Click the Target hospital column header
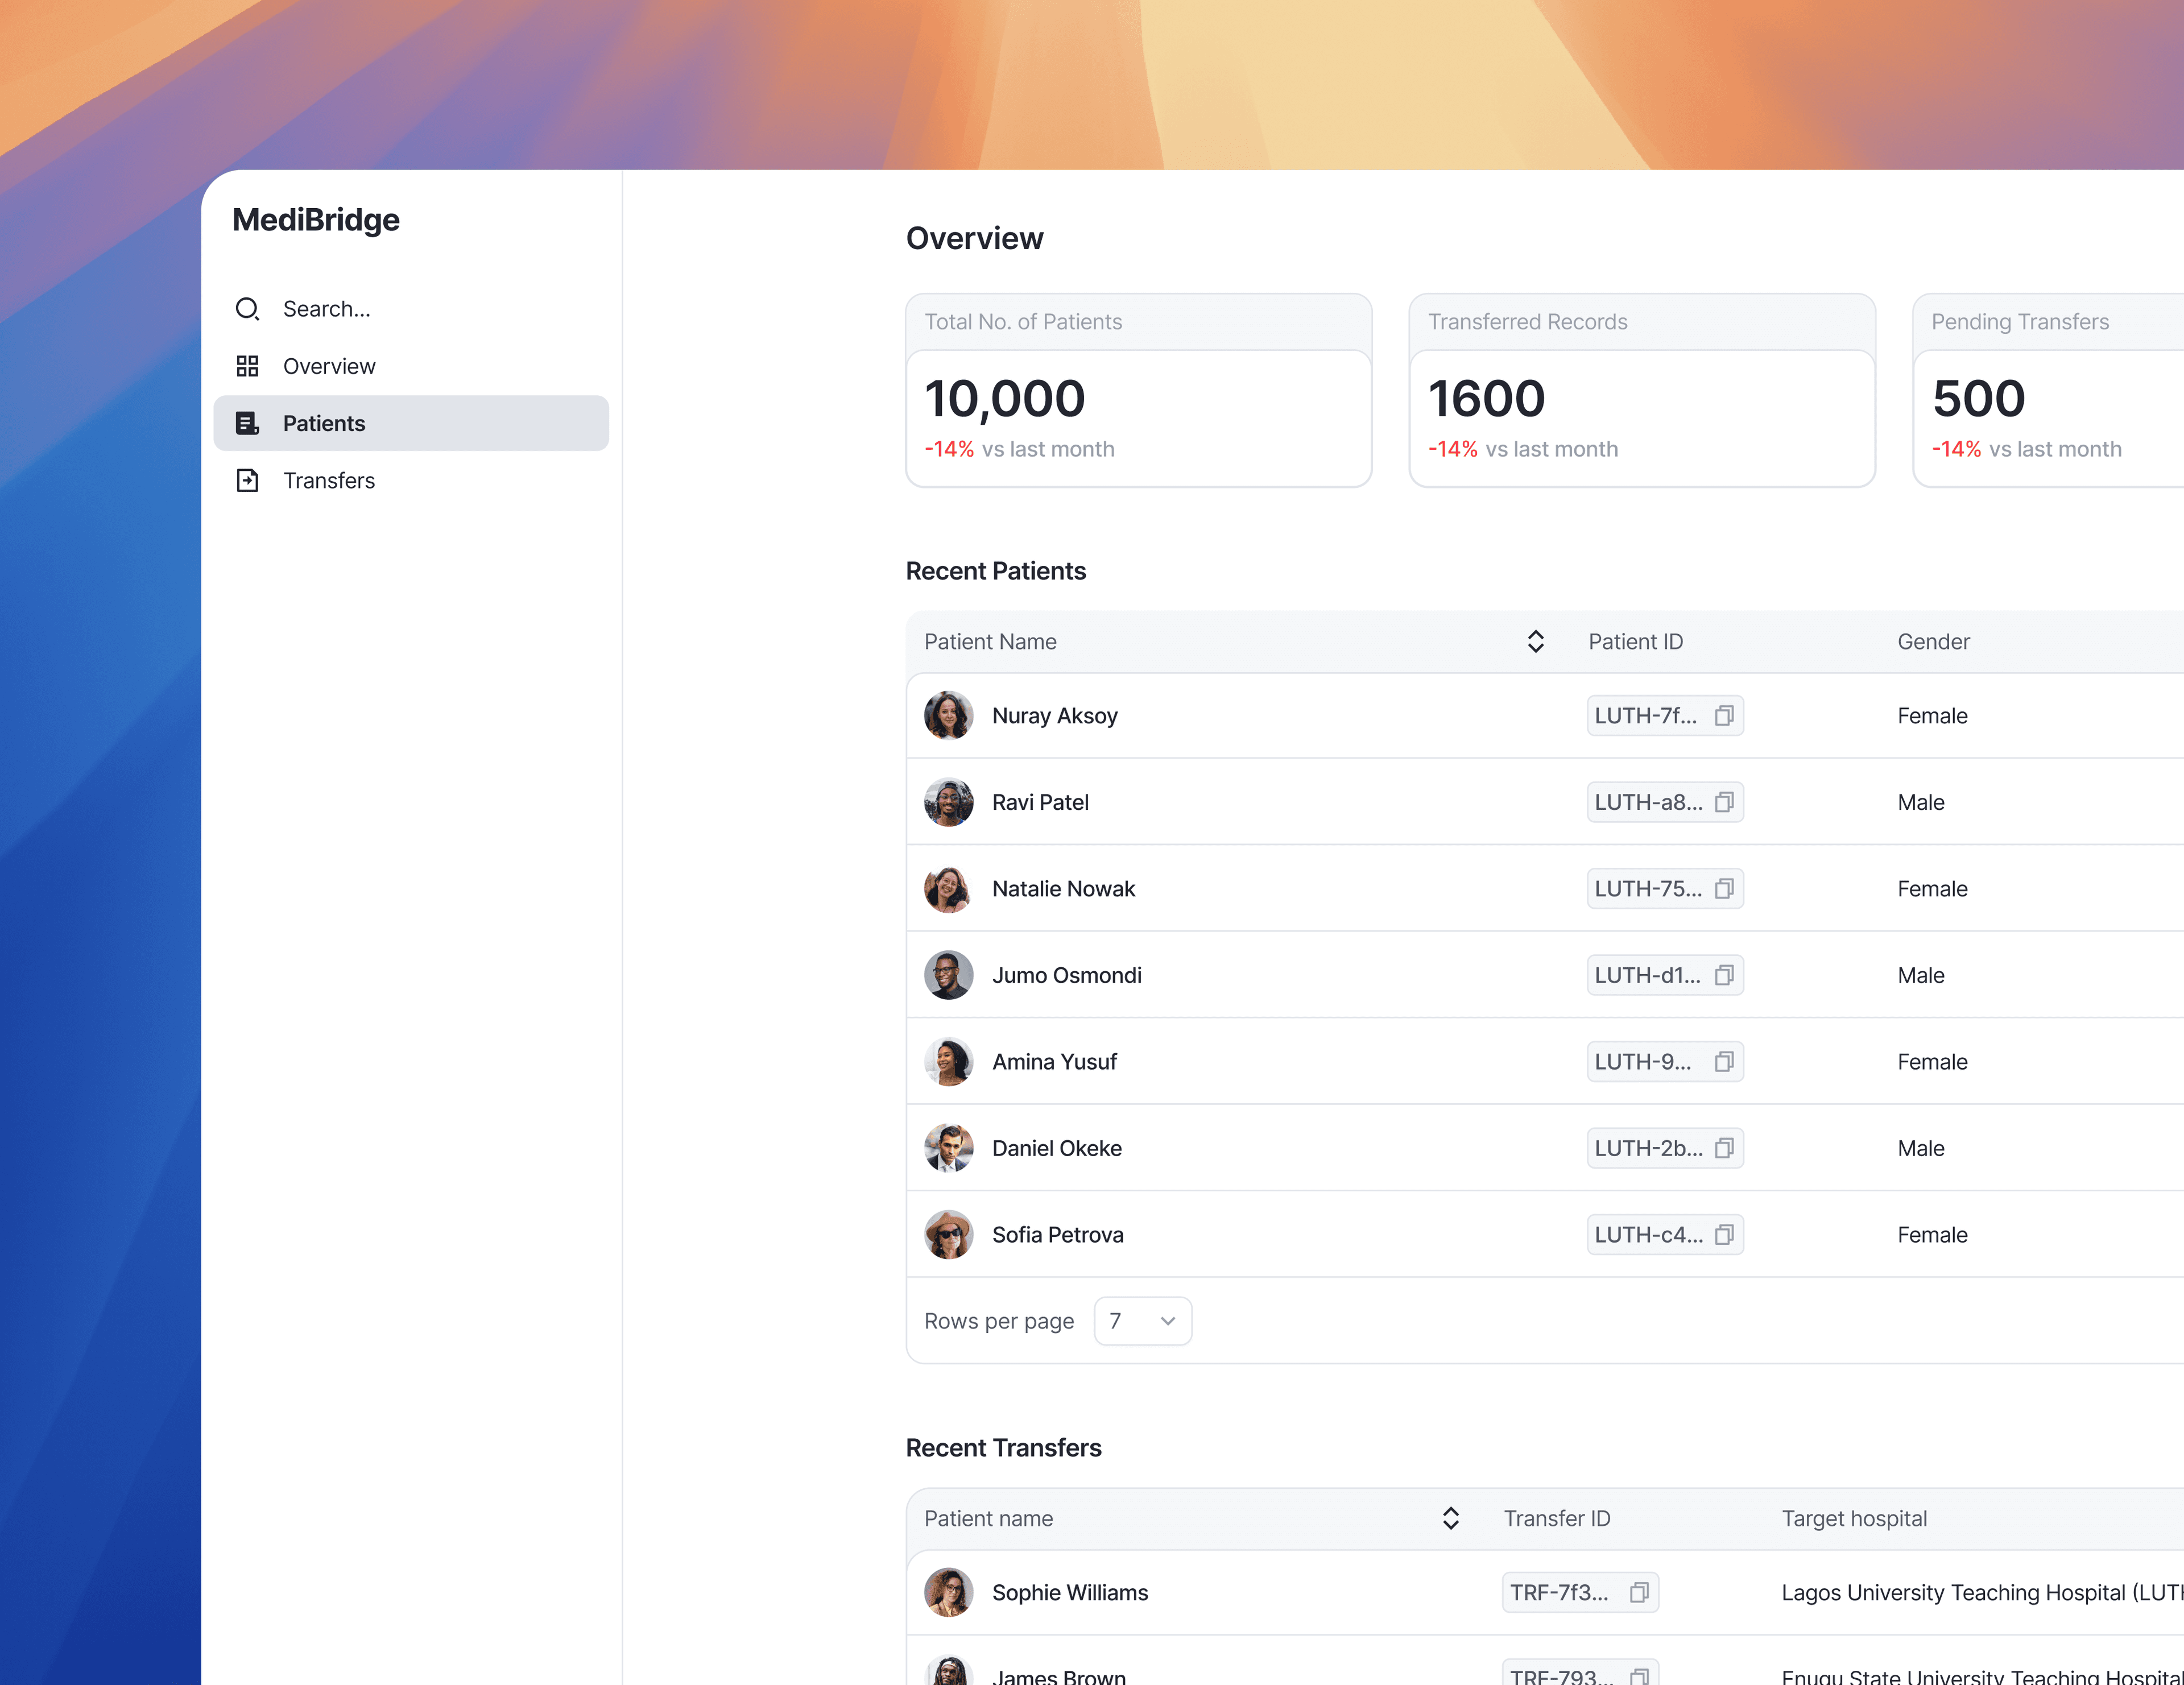The width and height of the screenshot is (2184, 1685). (1854, 1518)
